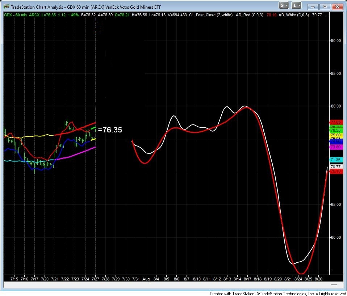Click the Lo=76.13 low value
The height and width of the screenshot is (296, 347).
tap(157, 15)
